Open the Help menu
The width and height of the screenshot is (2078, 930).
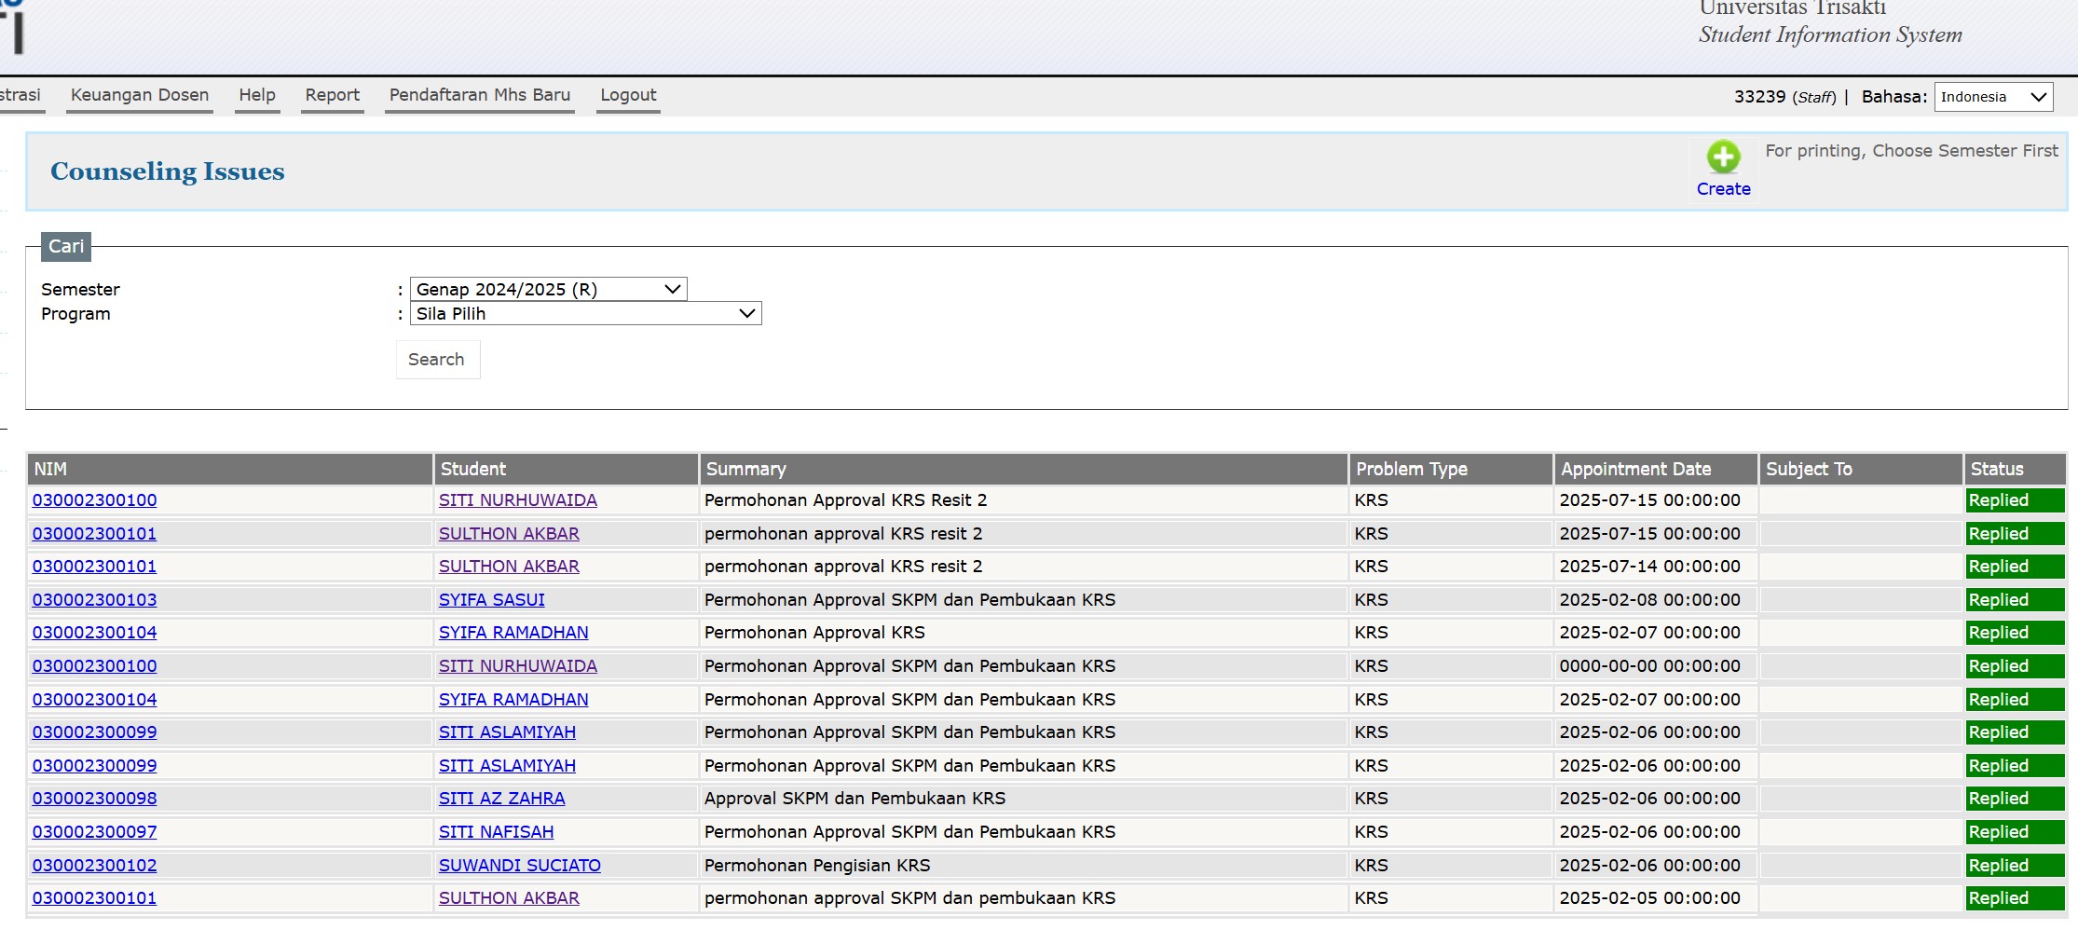[257, 95]
